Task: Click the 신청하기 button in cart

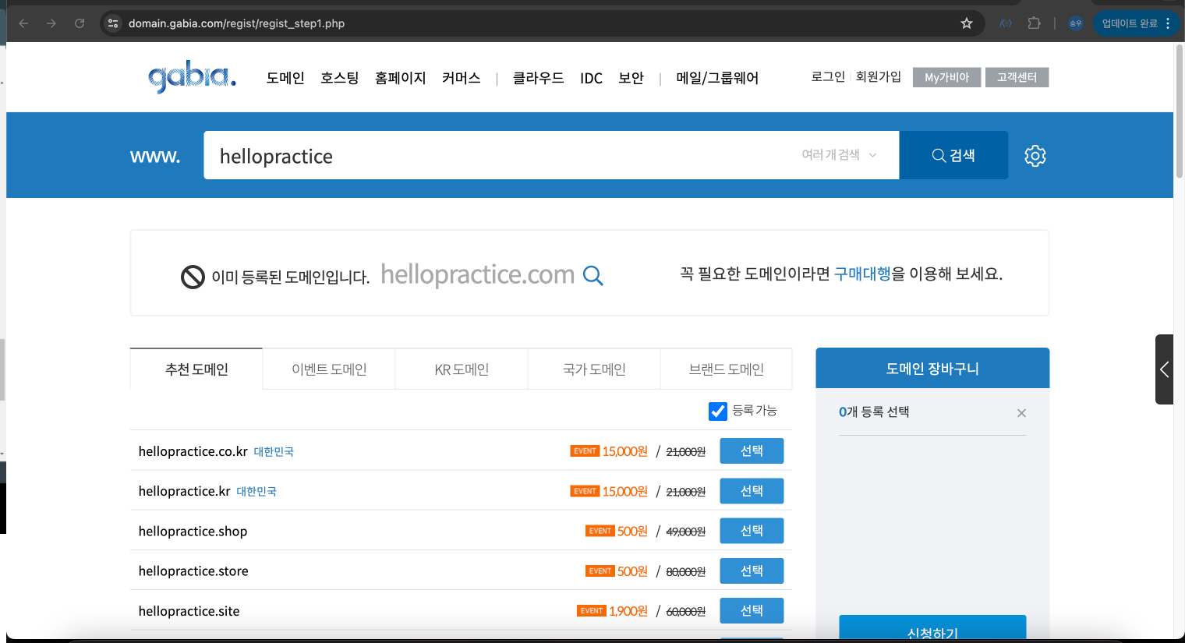Action: click(932, 628)
